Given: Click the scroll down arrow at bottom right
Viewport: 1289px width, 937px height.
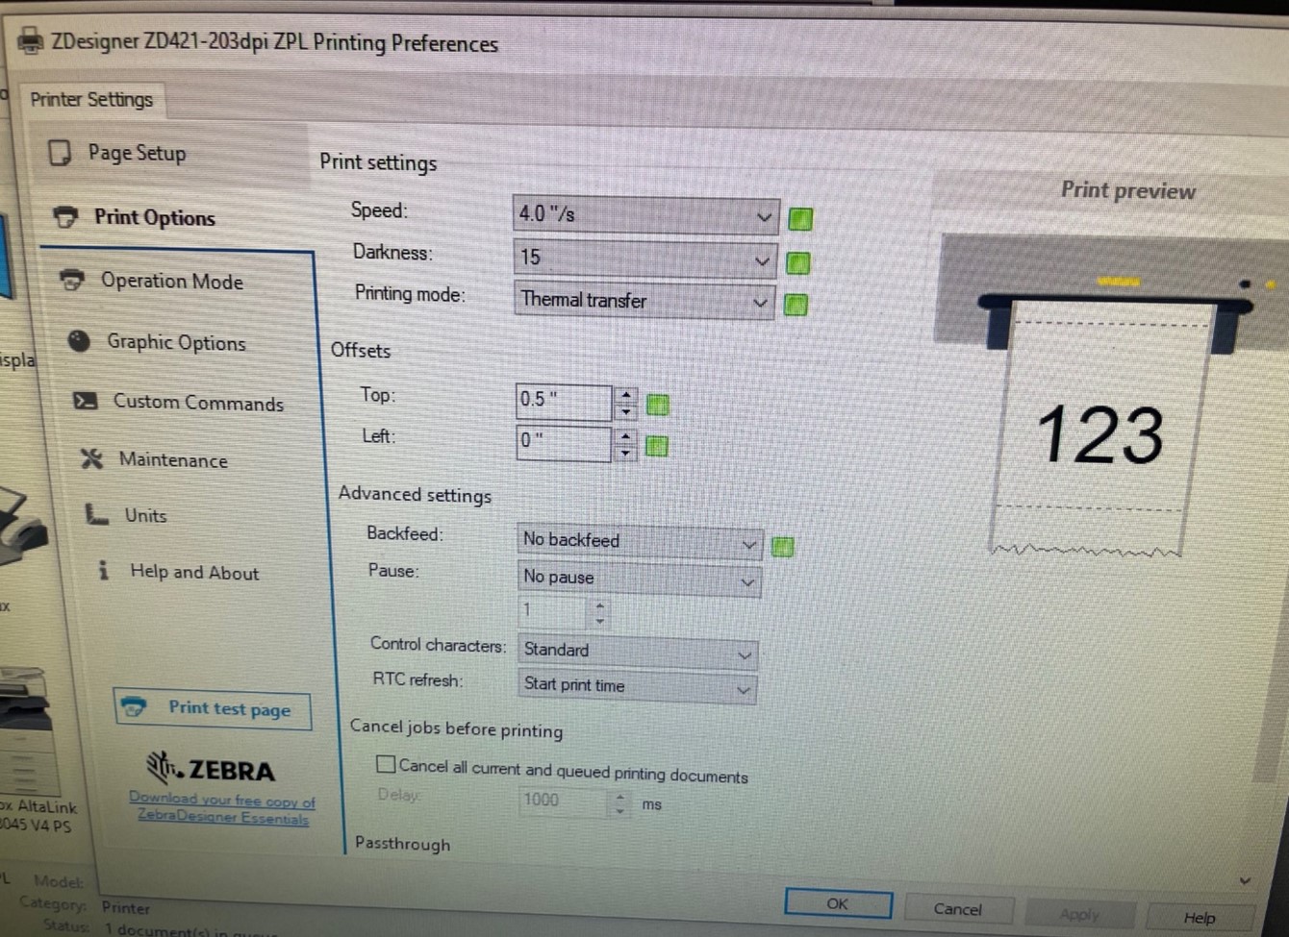Looking at the screenshot, I should (x=1245, y=880).
